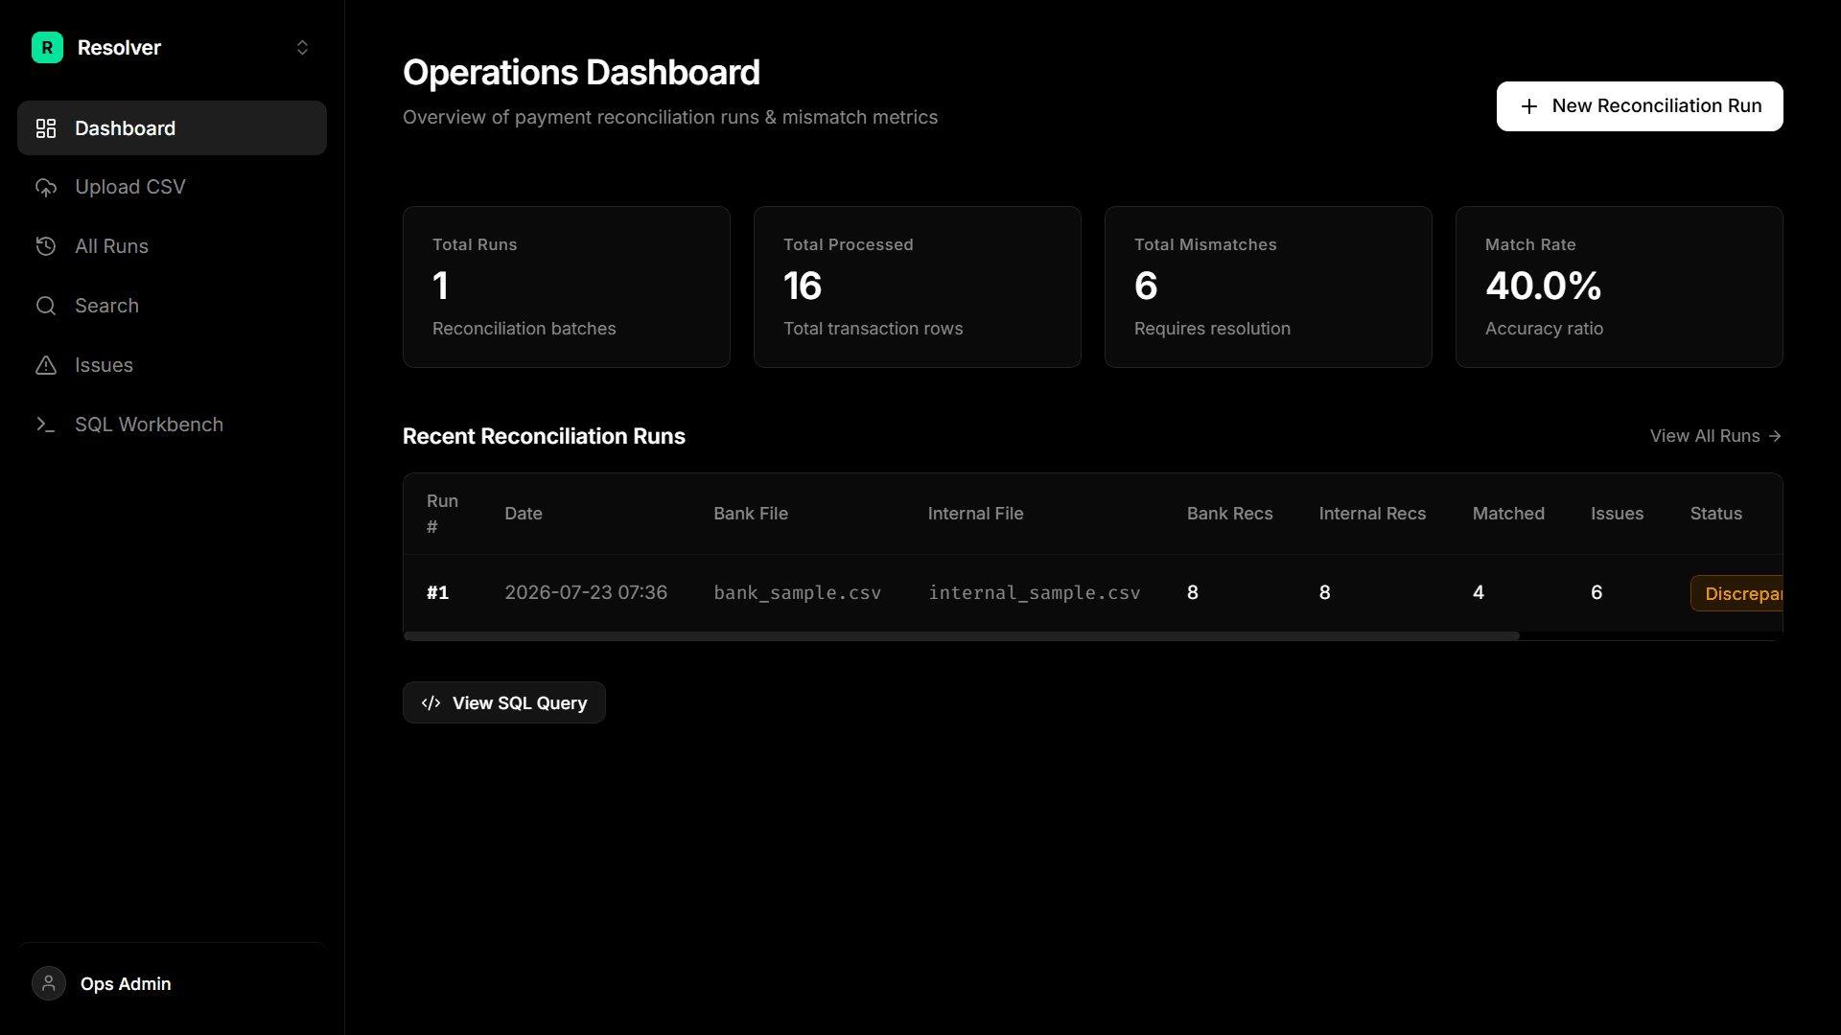Screen dimensions: 1841x1035
Task: Click the 40.0% Match Rate value
Action: [x=1544, y=286]
